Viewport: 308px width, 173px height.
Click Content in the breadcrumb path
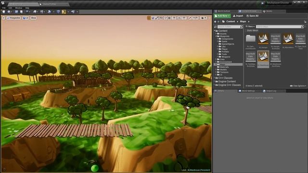coord(231,22)
